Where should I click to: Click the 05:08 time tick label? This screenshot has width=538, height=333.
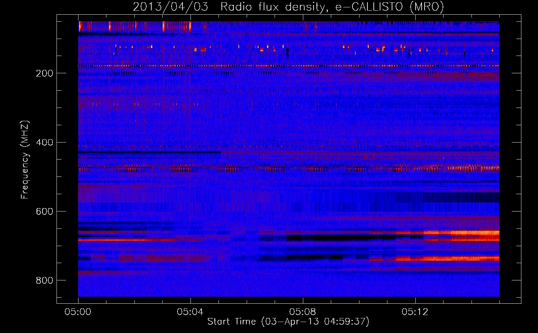coord(303,312)
